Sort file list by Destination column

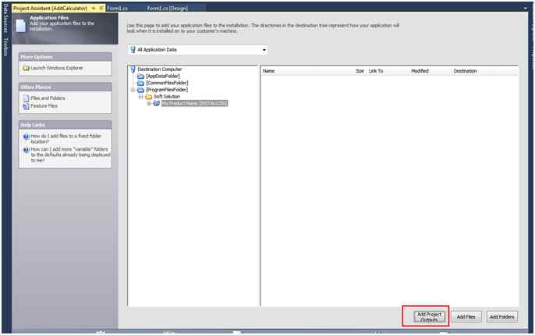point(465,71)
